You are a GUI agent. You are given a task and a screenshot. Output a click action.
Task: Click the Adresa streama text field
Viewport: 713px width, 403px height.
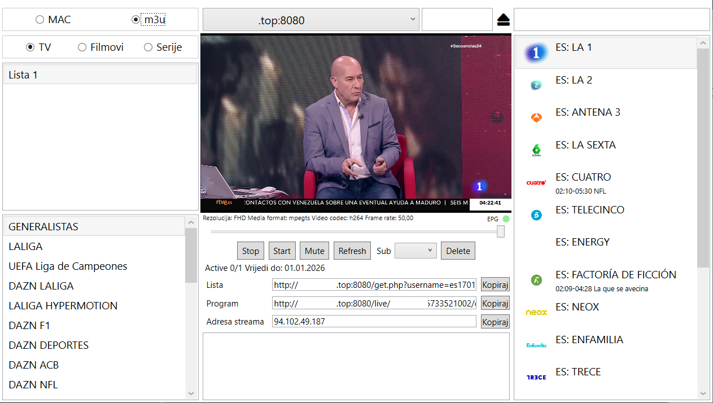374,322
